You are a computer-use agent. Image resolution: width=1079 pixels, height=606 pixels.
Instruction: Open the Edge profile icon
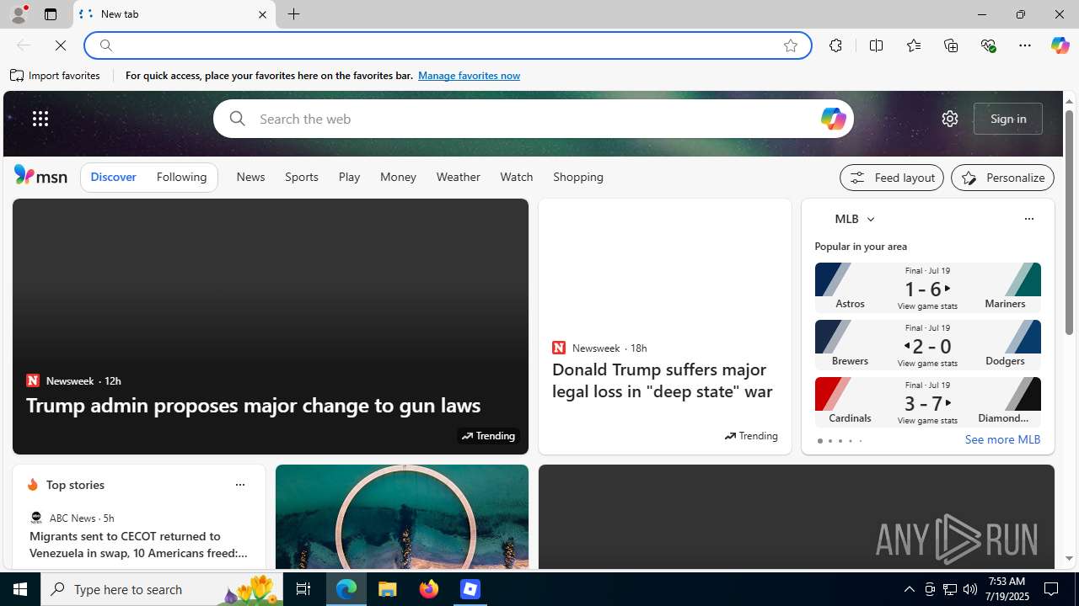point(18,14)
